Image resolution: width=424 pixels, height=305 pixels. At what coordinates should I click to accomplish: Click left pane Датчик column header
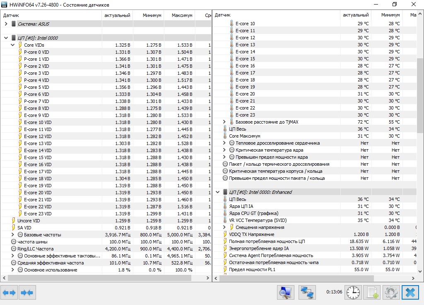tap(51, 15)
